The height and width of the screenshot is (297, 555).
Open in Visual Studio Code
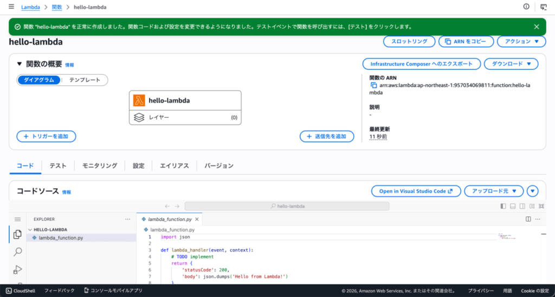coord(416,191)
